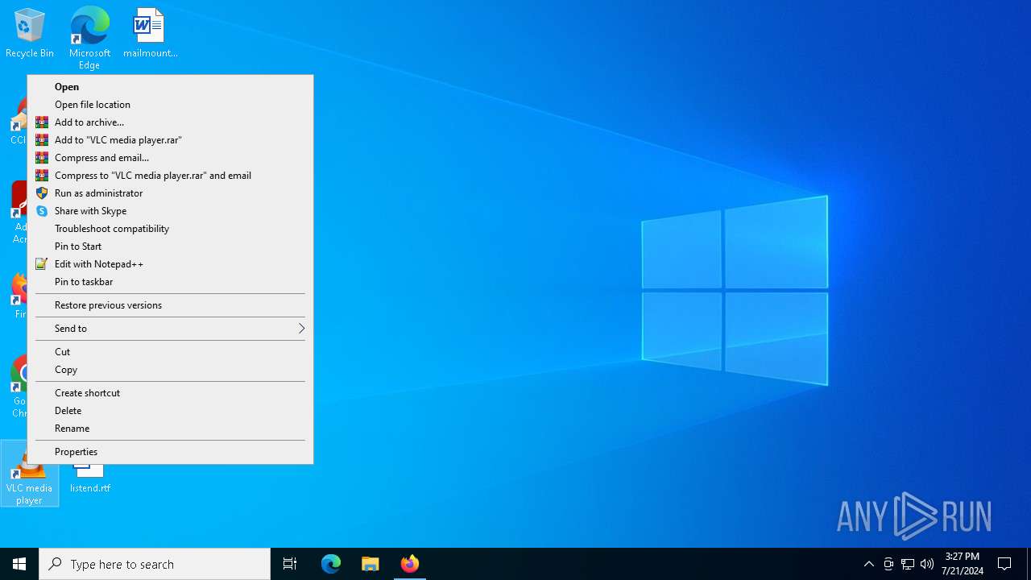Click the taskbar search box

click(x=155, y=564)
